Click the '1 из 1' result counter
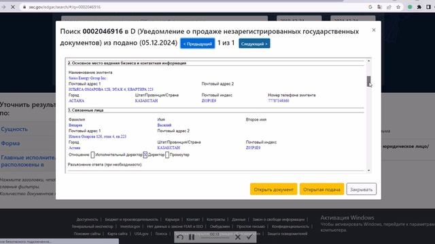 pyautogui.click(x=226, y=43)
